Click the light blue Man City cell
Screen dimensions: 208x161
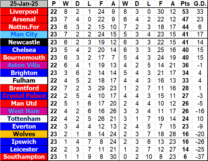[x=24, y=35]
